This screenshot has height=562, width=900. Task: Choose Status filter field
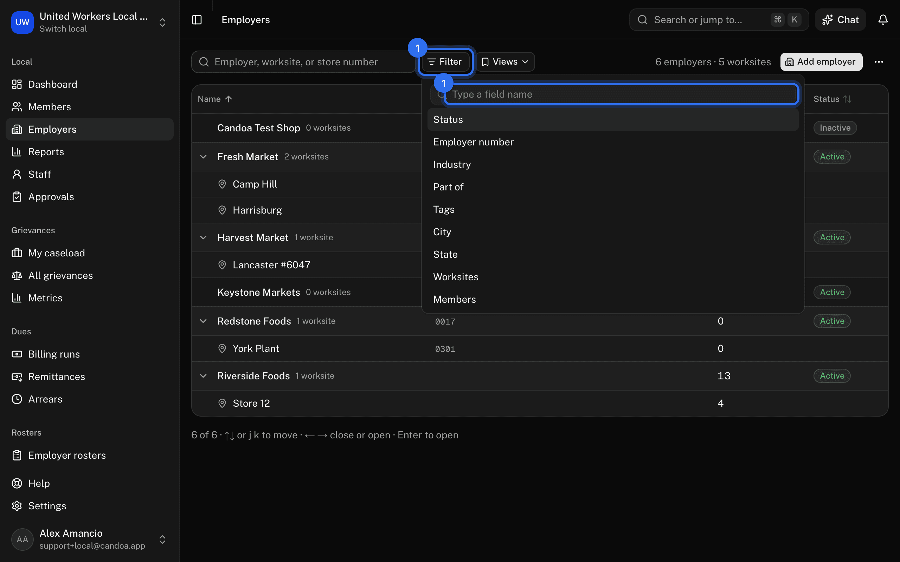(x=612, y=119)
